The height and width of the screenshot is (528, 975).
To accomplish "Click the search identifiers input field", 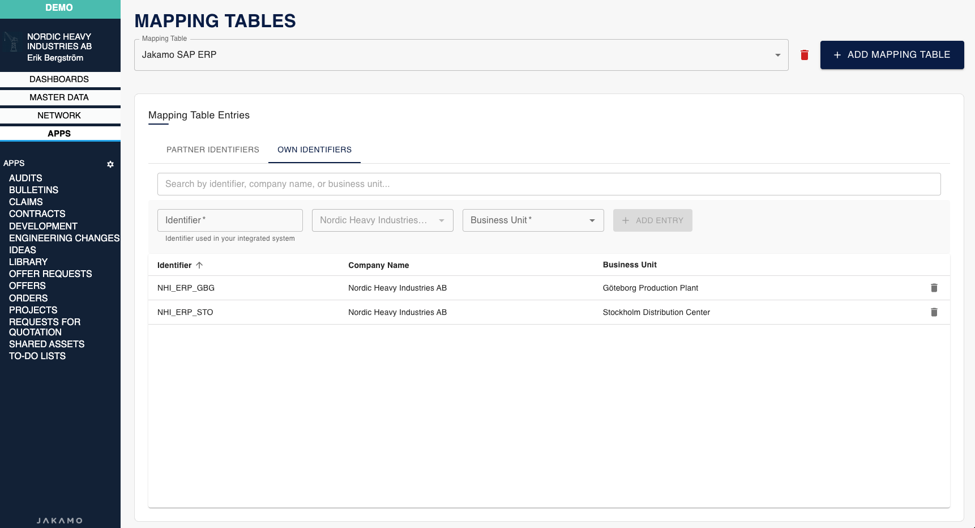I will pos(549,184).
